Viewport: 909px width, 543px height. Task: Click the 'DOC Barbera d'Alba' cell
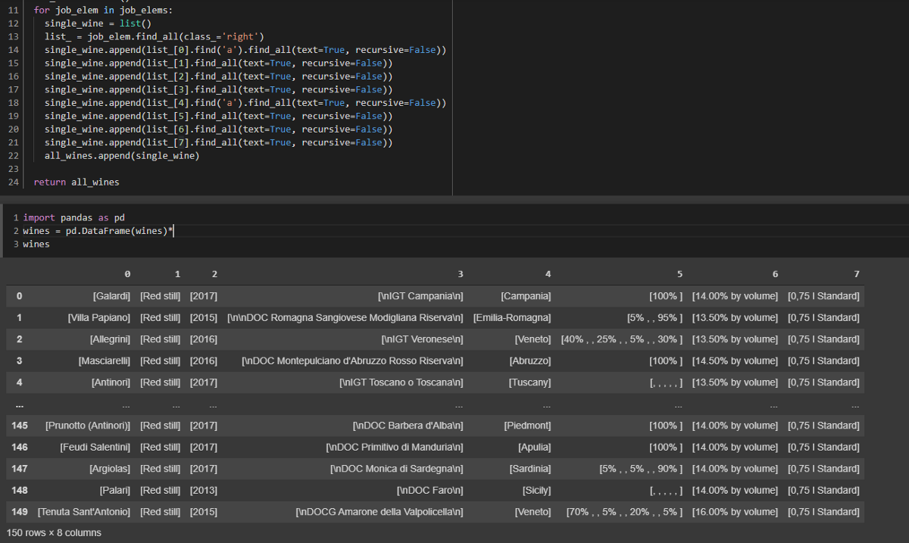point(408,426)
